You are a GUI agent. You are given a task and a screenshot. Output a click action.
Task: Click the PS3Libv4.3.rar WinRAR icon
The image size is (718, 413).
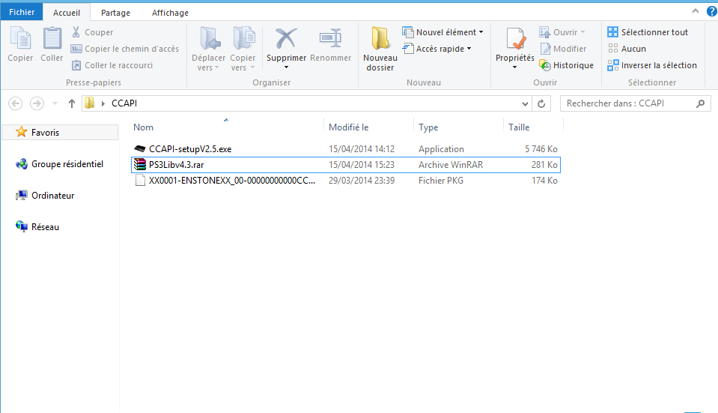click(140, 165)
